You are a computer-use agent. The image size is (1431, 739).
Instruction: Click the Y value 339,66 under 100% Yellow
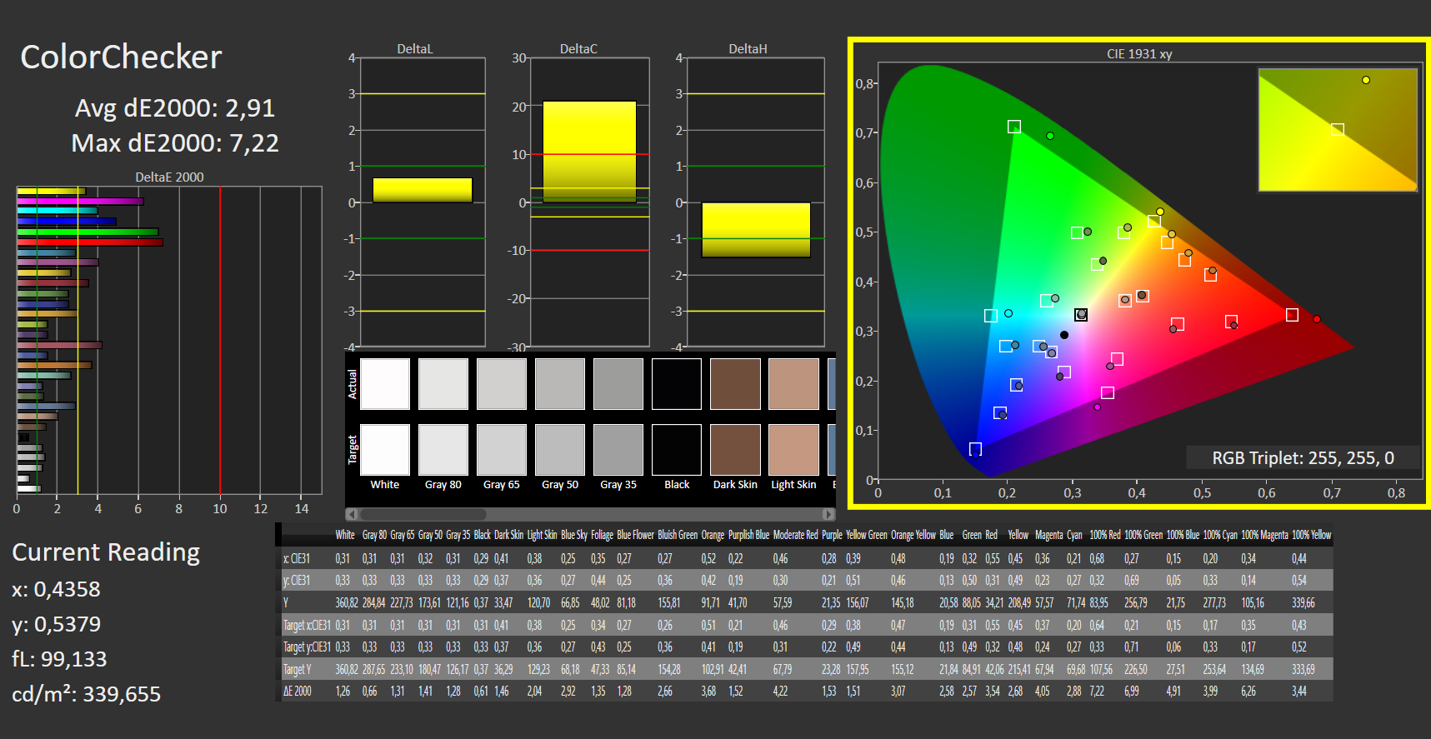(x=1303, y=602)
